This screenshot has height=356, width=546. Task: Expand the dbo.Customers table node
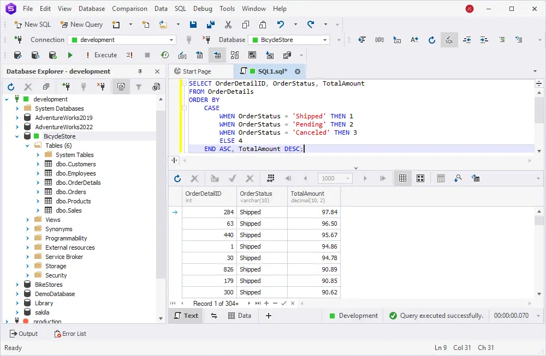38,164
